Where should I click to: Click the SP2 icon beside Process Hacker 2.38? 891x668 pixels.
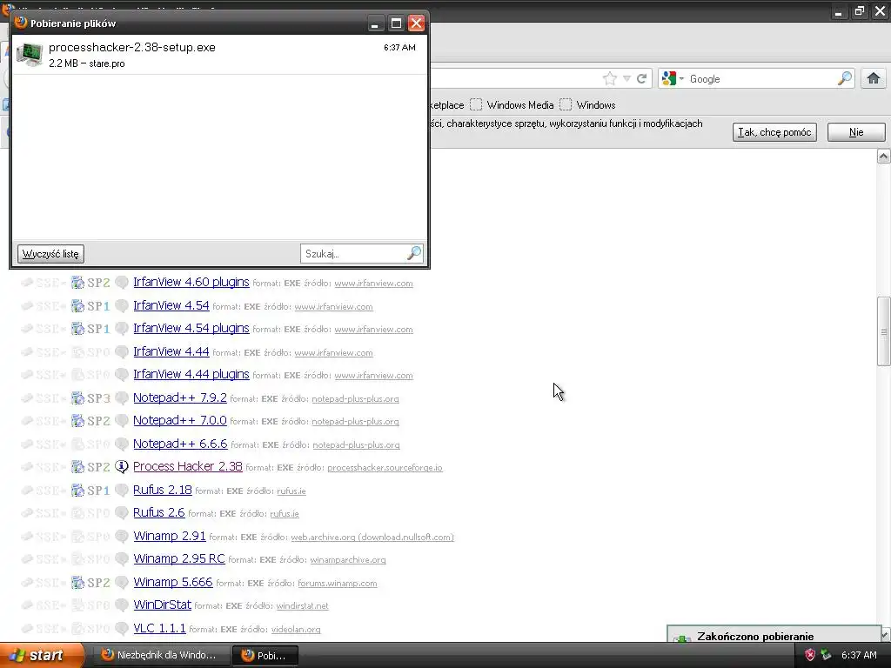90,467
